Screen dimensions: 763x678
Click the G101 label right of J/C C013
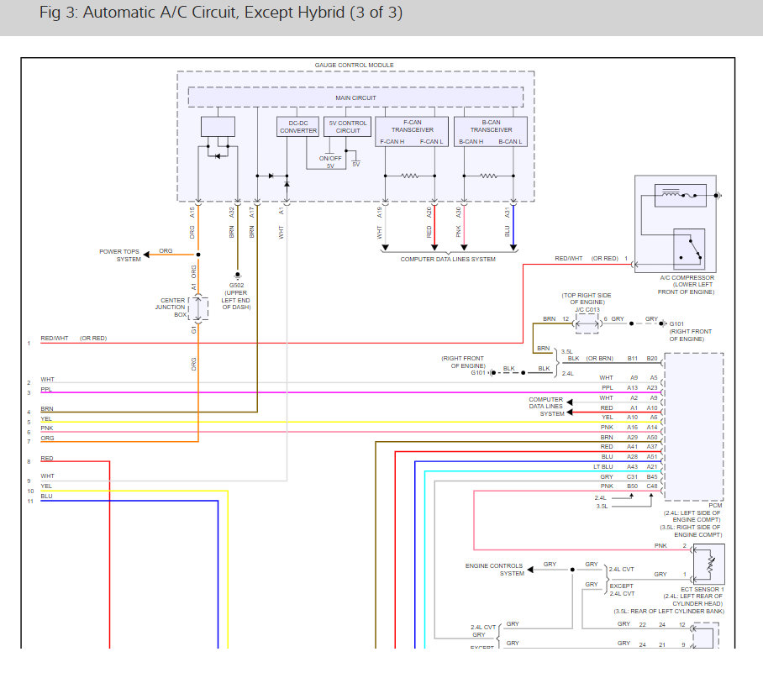coord(676,324)
